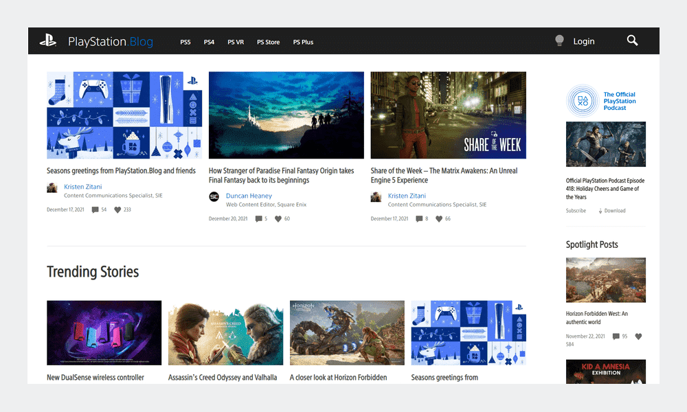Click the podcast Download arrow icon
This screenshot has height=412, width=687.
click(600, 211)
